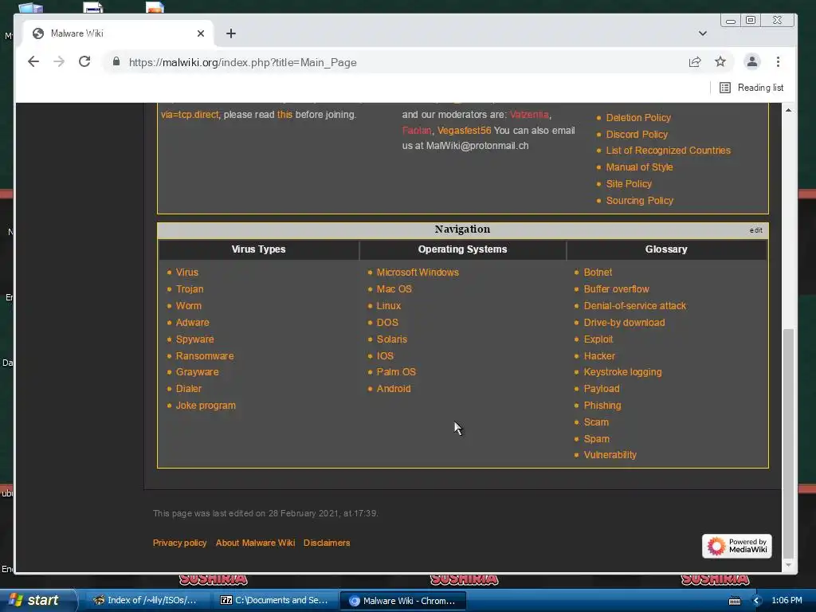The image size is (816, 612).
Task: Click the scrollbar down arrow
Action: (x=788, y=565)
